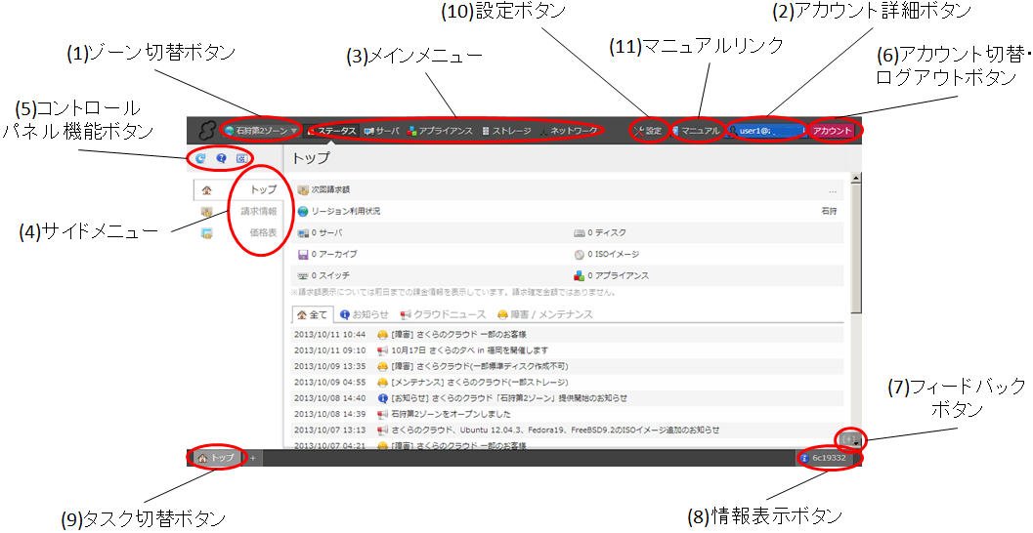Open the アカウント switch/logout menu
1033x533 pixels.
point(834,131)
